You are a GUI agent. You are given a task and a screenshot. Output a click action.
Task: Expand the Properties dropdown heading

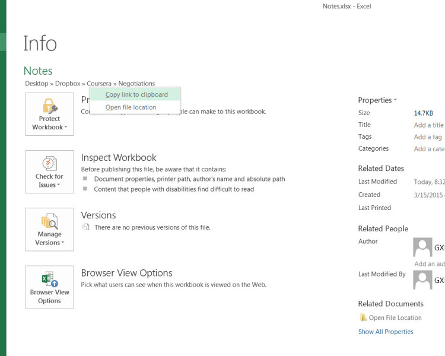(377, 100)
